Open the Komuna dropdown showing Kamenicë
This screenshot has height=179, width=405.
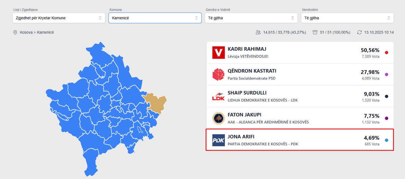155,18
